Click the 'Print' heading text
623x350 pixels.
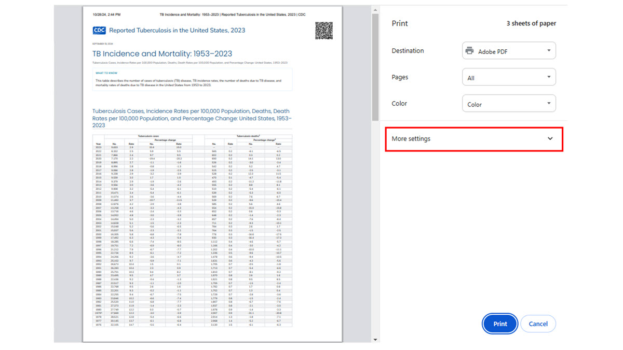click(400, 23)
